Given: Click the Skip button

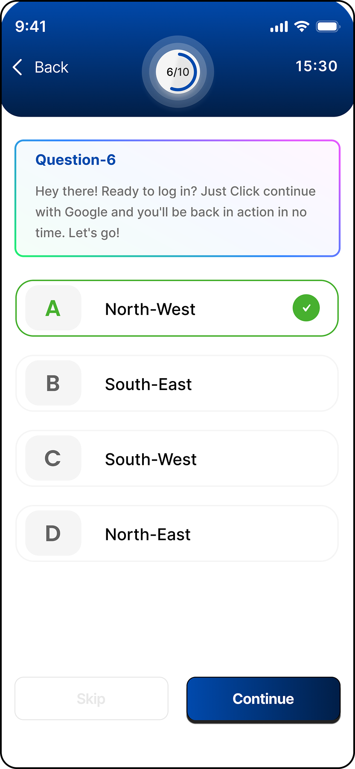Looking at the screenshot, I should coord(91,699).
